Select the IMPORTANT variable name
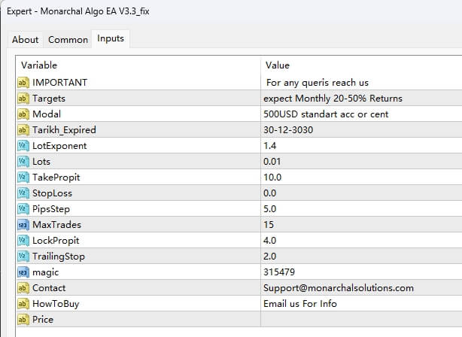 59,83
